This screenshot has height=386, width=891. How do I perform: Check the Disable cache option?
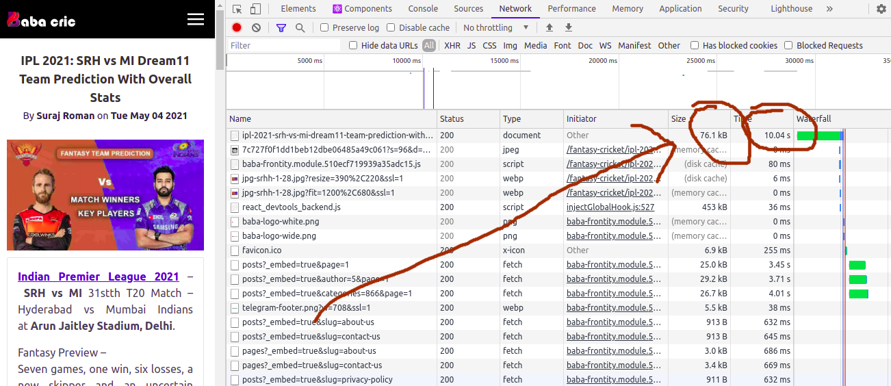(391, 28)
